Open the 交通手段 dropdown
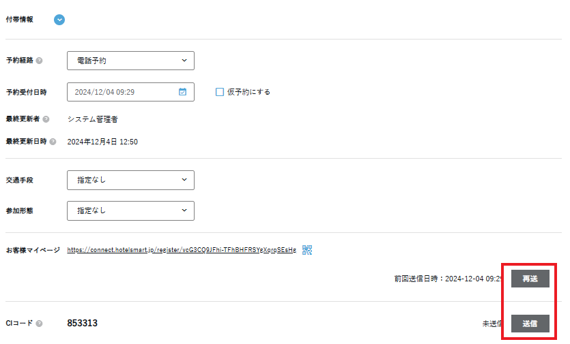This screenshot has width=570, height=344. [130, 180]
